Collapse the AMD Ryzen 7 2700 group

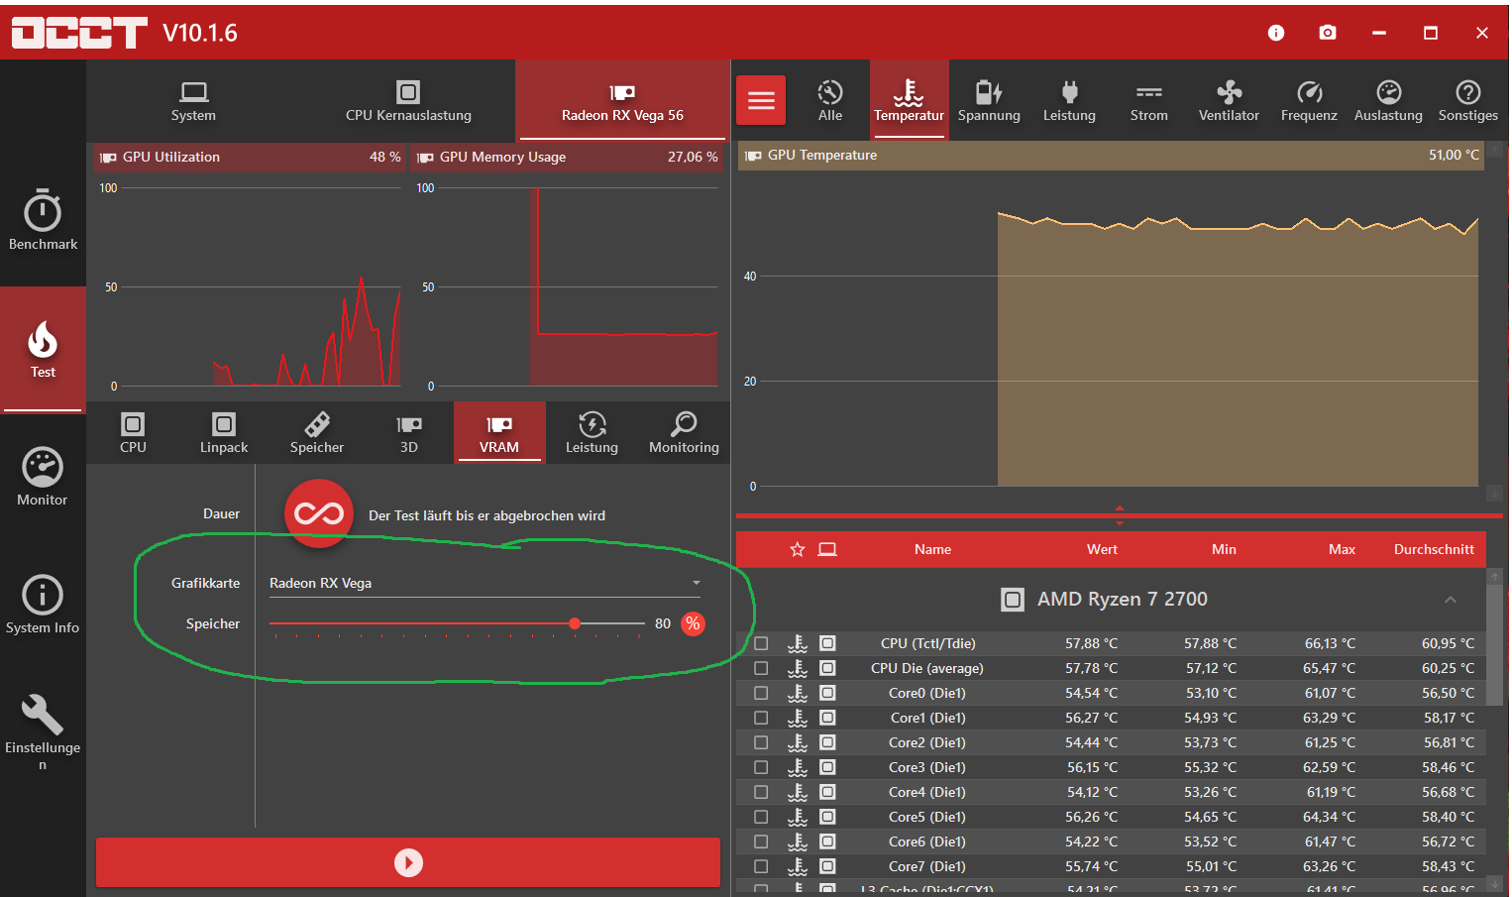coord(1450,600)
